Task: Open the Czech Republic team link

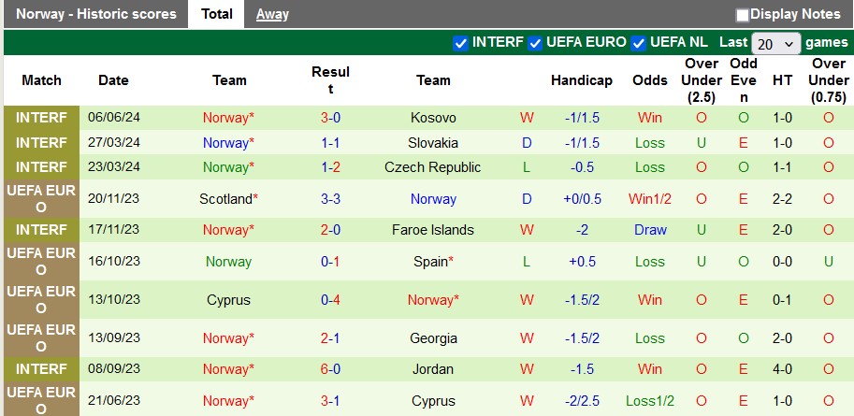Action: point(433,167)
